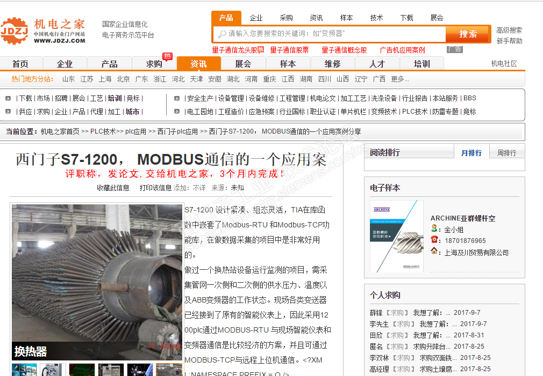Open 变频技术 category link
This screenshot has height=376, width=543.
384,112
